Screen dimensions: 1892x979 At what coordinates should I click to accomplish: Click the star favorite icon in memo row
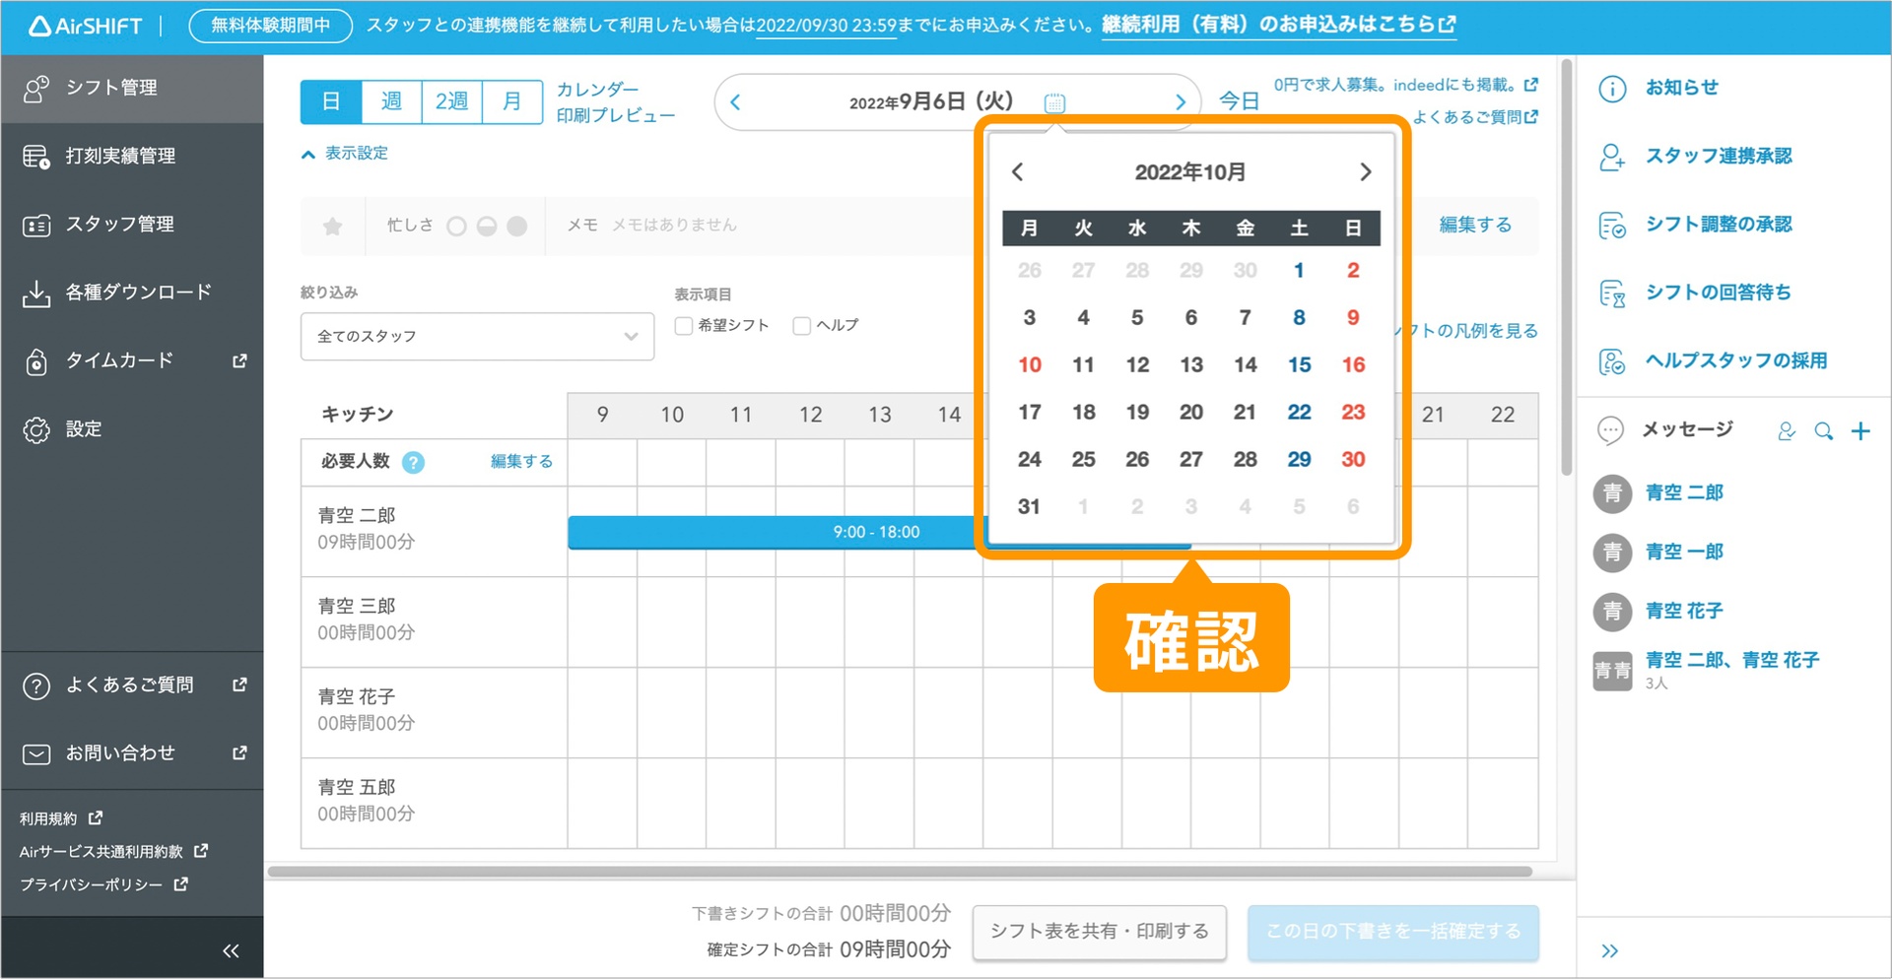333,227
